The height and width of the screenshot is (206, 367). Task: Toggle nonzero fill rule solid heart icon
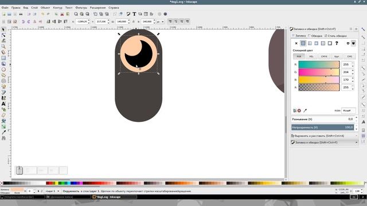coord(353,43)
